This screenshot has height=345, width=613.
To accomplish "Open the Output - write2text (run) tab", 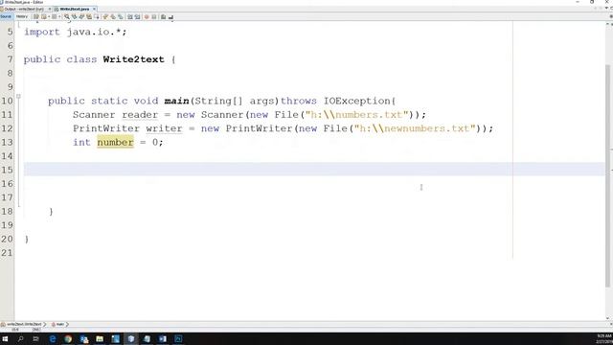I will point(23,9).
